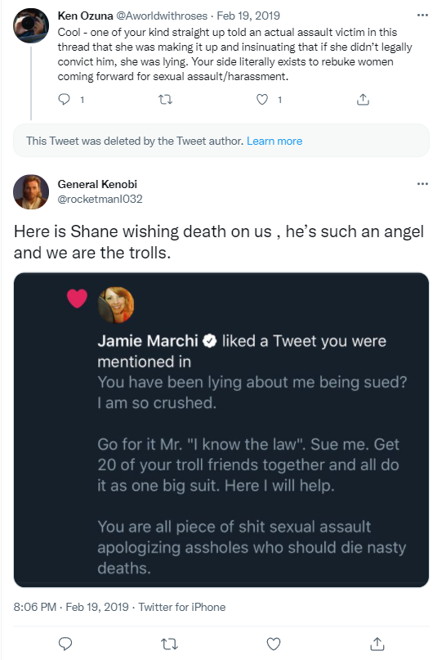Reply to Ken Ozuna's tweet
Screen dimensions: 437x660
64,99
